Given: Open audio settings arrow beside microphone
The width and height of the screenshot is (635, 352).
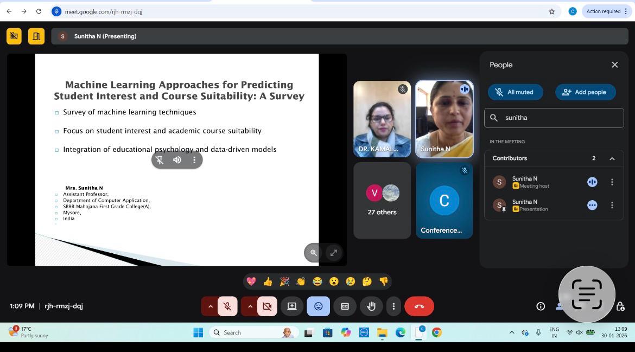Looking at the screenshot, I should pos(210,306).
